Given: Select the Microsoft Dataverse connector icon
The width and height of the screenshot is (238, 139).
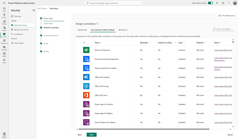Looking at the screenshot, I should (x=86, y=50).
